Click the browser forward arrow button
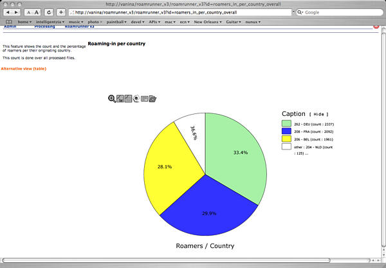The height and width of the screenshot is (268, 386). pyautogui.click(x=17, y=12)
